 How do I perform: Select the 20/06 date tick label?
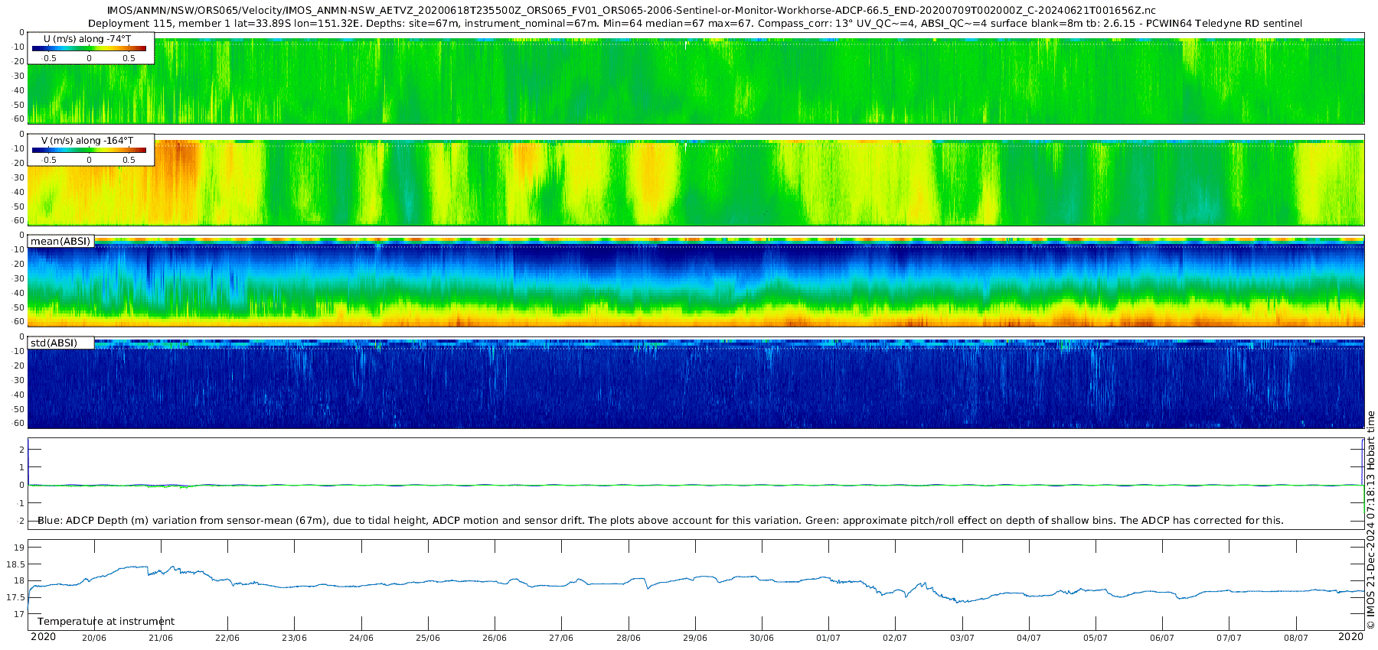[94, 638]
